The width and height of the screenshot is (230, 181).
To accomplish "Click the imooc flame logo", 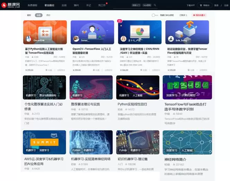I will pos(4,5).
